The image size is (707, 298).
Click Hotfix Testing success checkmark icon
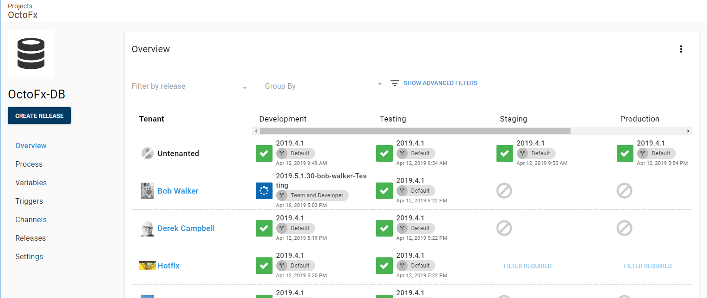(385, 266)
